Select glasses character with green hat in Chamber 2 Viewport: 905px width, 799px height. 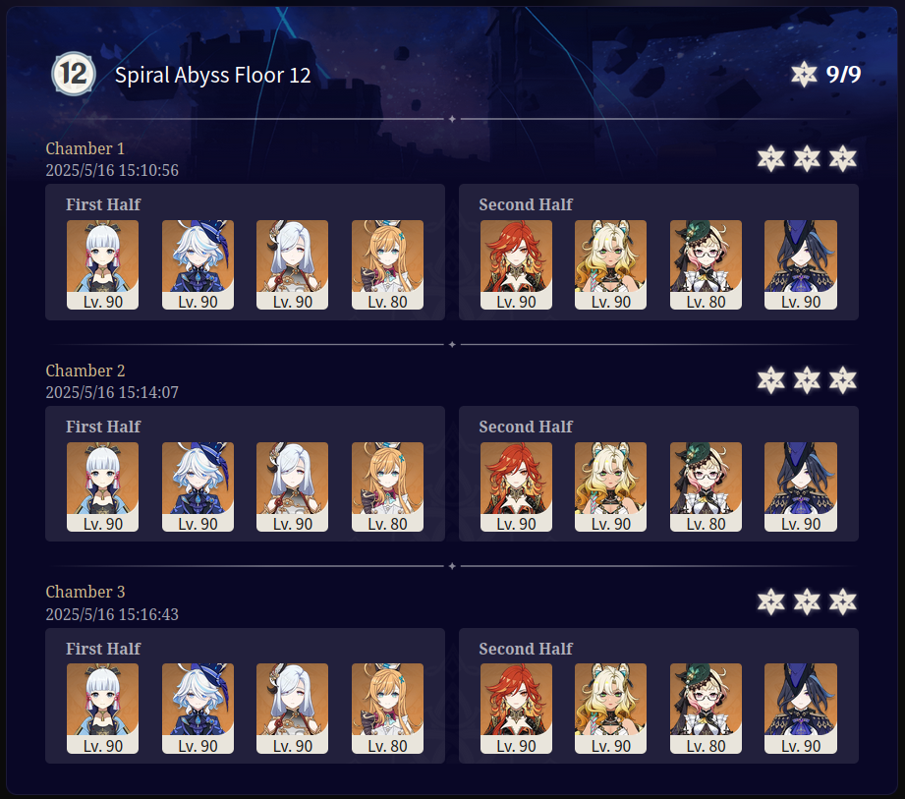click(706, 486)
